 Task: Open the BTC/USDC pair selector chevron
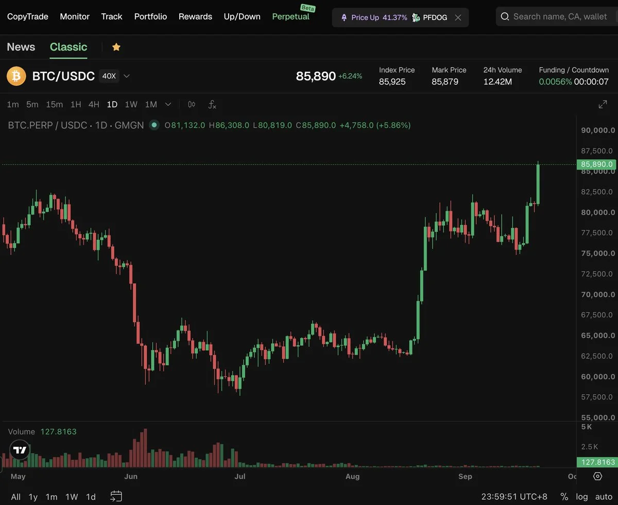coord(127,76)
